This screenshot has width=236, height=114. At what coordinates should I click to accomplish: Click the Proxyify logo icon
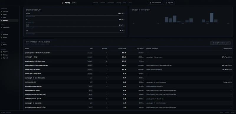pyautogui.click(x=63, y=3)
